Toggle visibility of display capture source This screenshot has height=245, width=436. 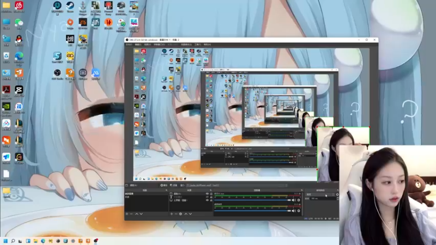pyautogui.click(x=207, y=200)
